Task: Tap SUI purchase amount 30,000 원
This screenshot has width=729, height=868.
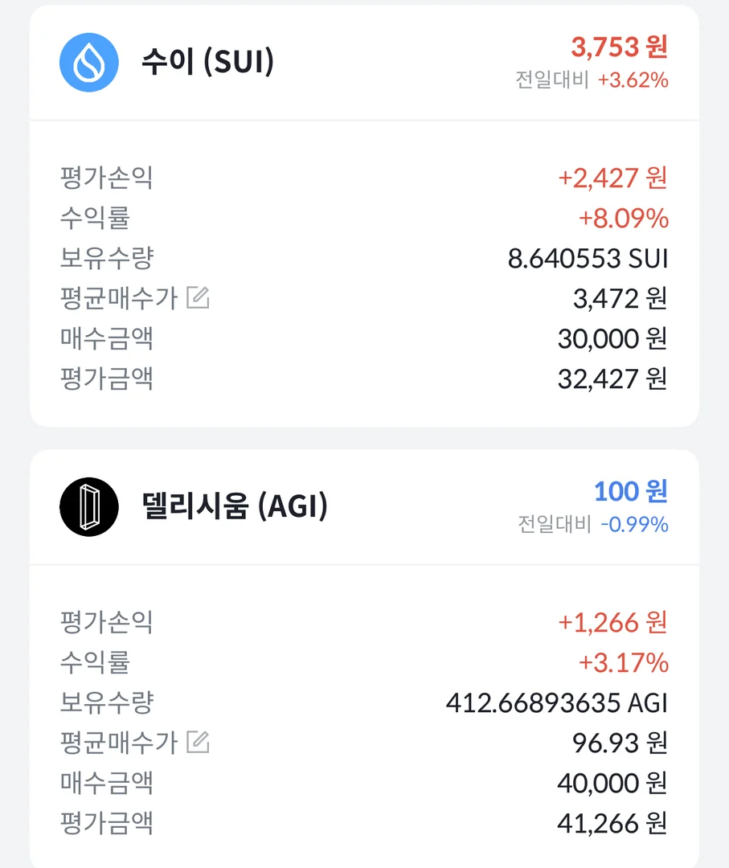Action: (x=612, y=339)
